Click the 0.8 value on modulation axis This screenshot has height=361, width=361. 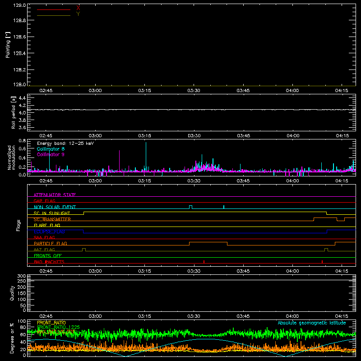coord(22,140)
